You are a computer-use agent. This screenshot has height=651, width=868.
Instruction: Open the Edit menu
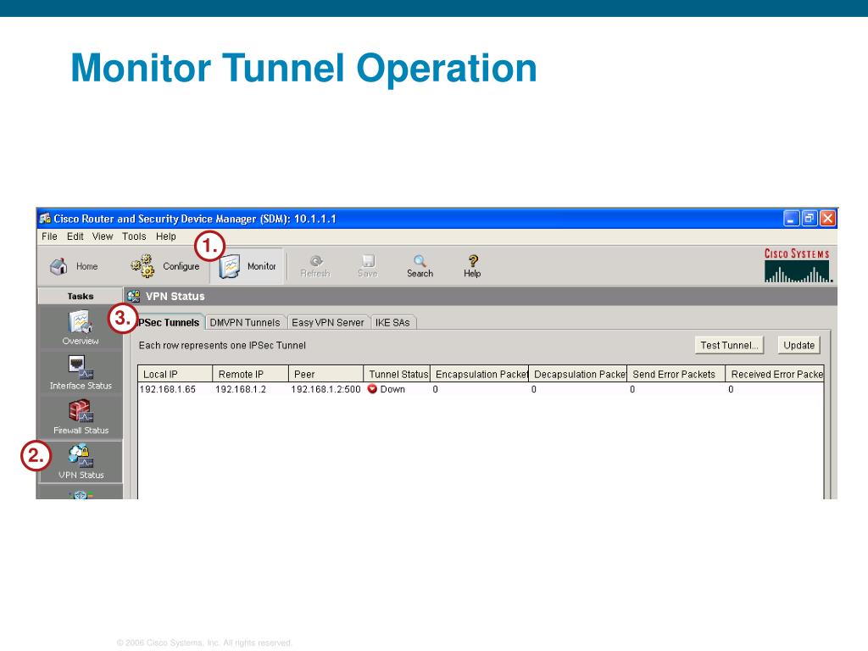(x=75, y=236)
